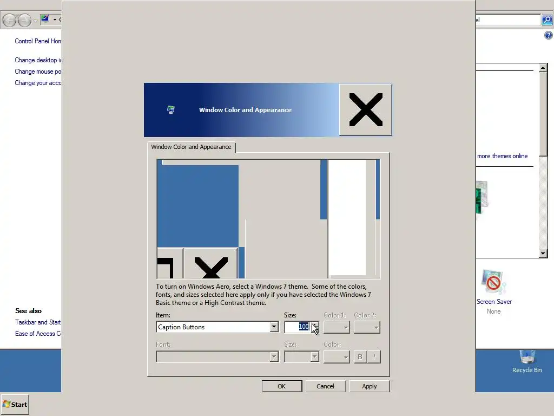The image size is (554, 416).
Task: Click the themes list scrollbar thumb
Action: (x=543, y=114)
